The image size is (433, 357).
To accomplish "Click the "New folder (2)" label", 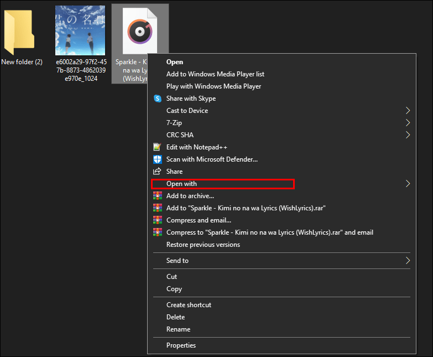I will click(x=22, y=62).
